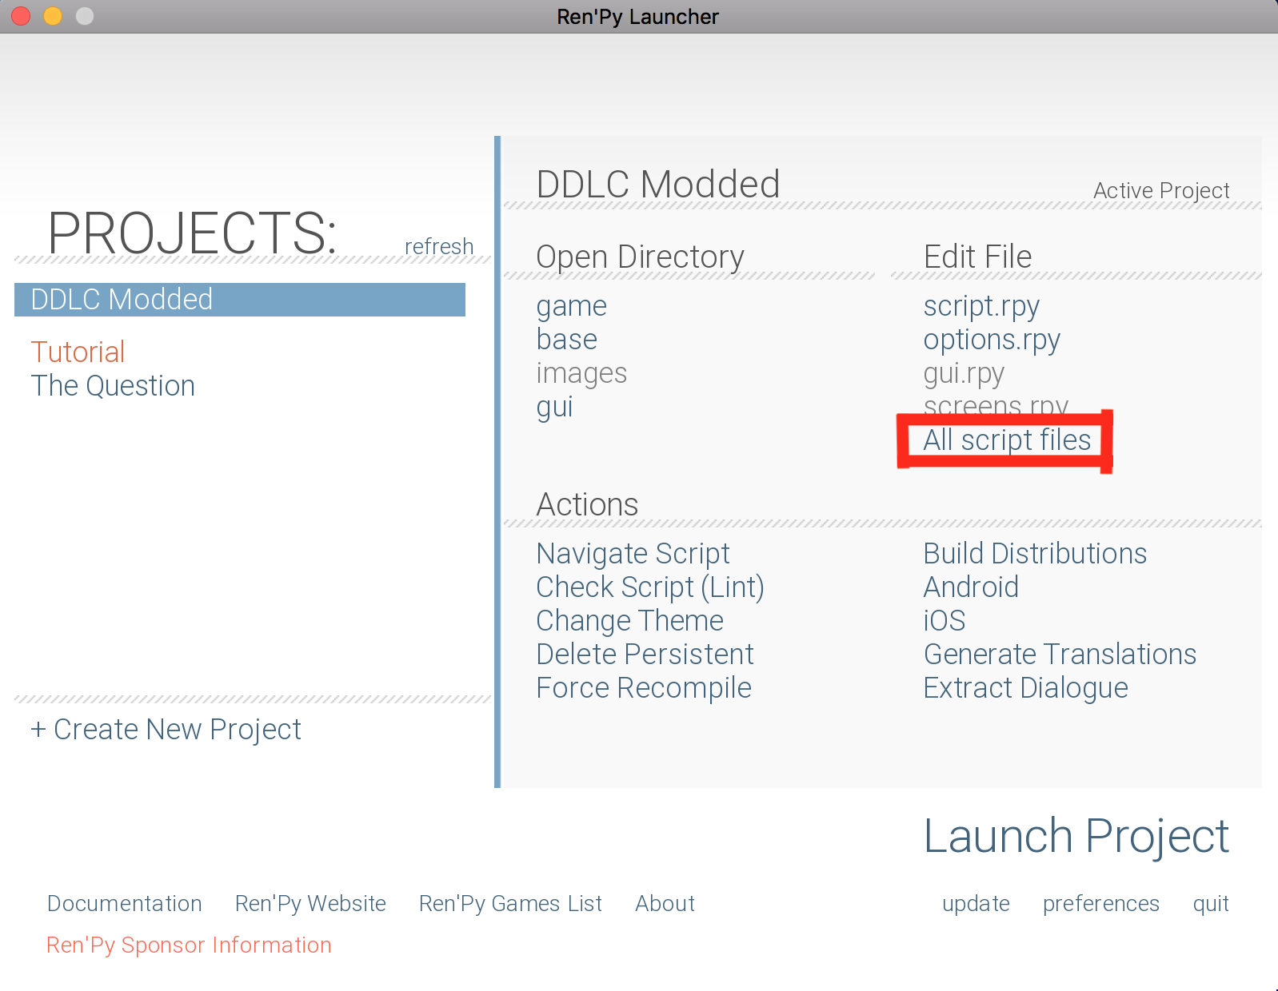The height and width of the screenshot is (991, 1278).
Task: Open the Documentation link
Action: 124,903
